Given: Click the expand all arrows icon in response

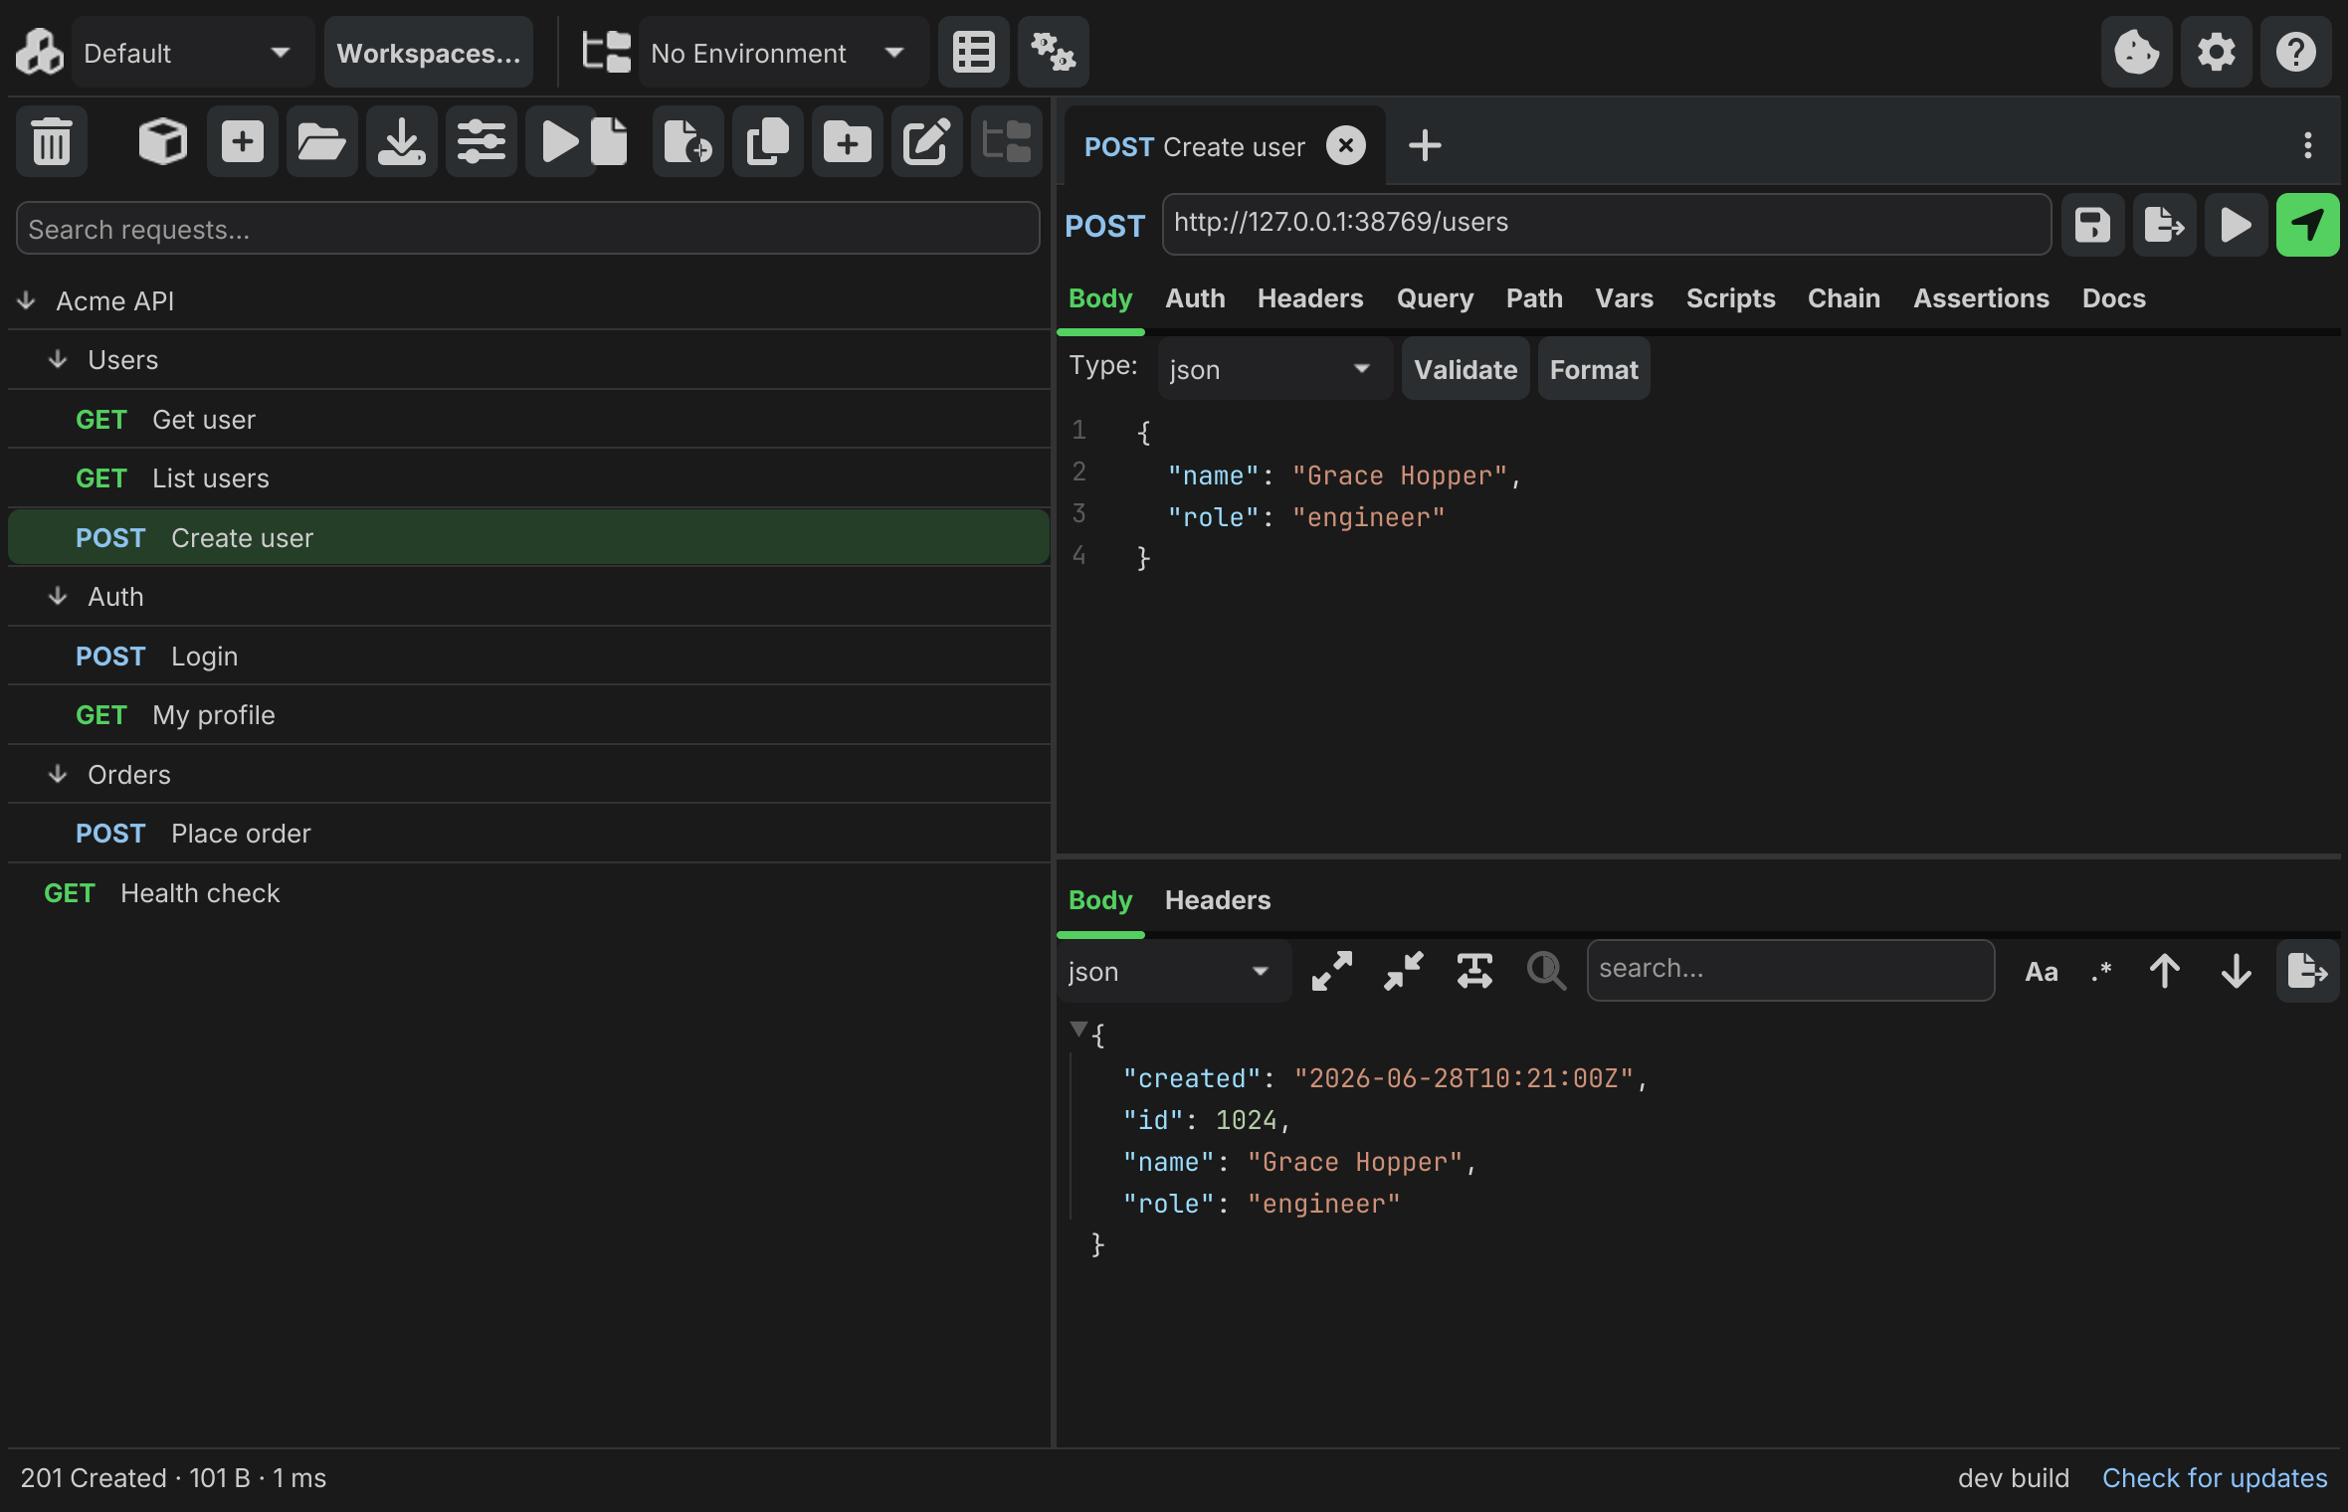Looking at the screenshot, I should point(1331,971).
